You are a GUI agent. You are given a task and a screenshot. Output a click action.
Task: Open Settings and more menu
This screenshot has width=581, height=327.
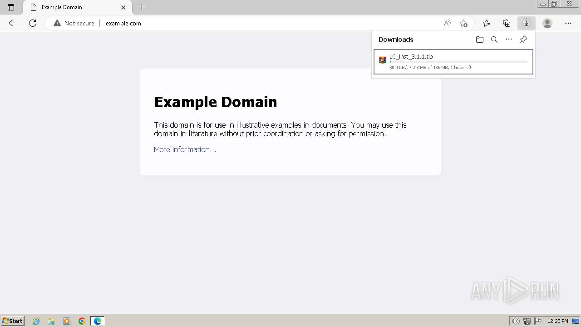coord(568,23)
